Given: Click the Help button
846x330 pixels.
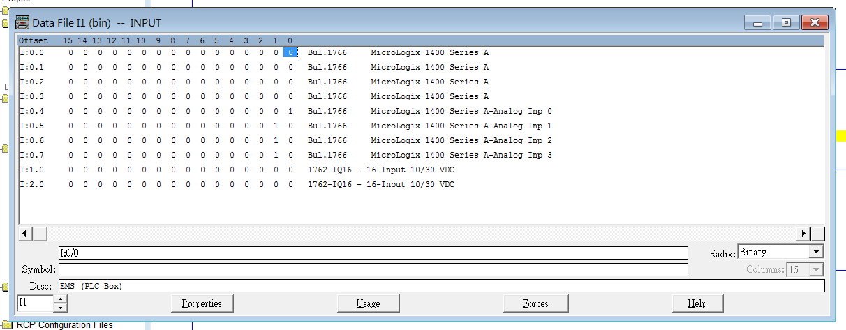Looking at the screenshot, I should pyautogui.click(x=697, y=303).
